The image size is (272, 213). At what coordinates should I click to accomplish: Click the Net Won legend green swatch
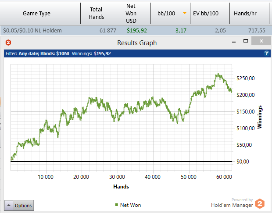point(117,205)
